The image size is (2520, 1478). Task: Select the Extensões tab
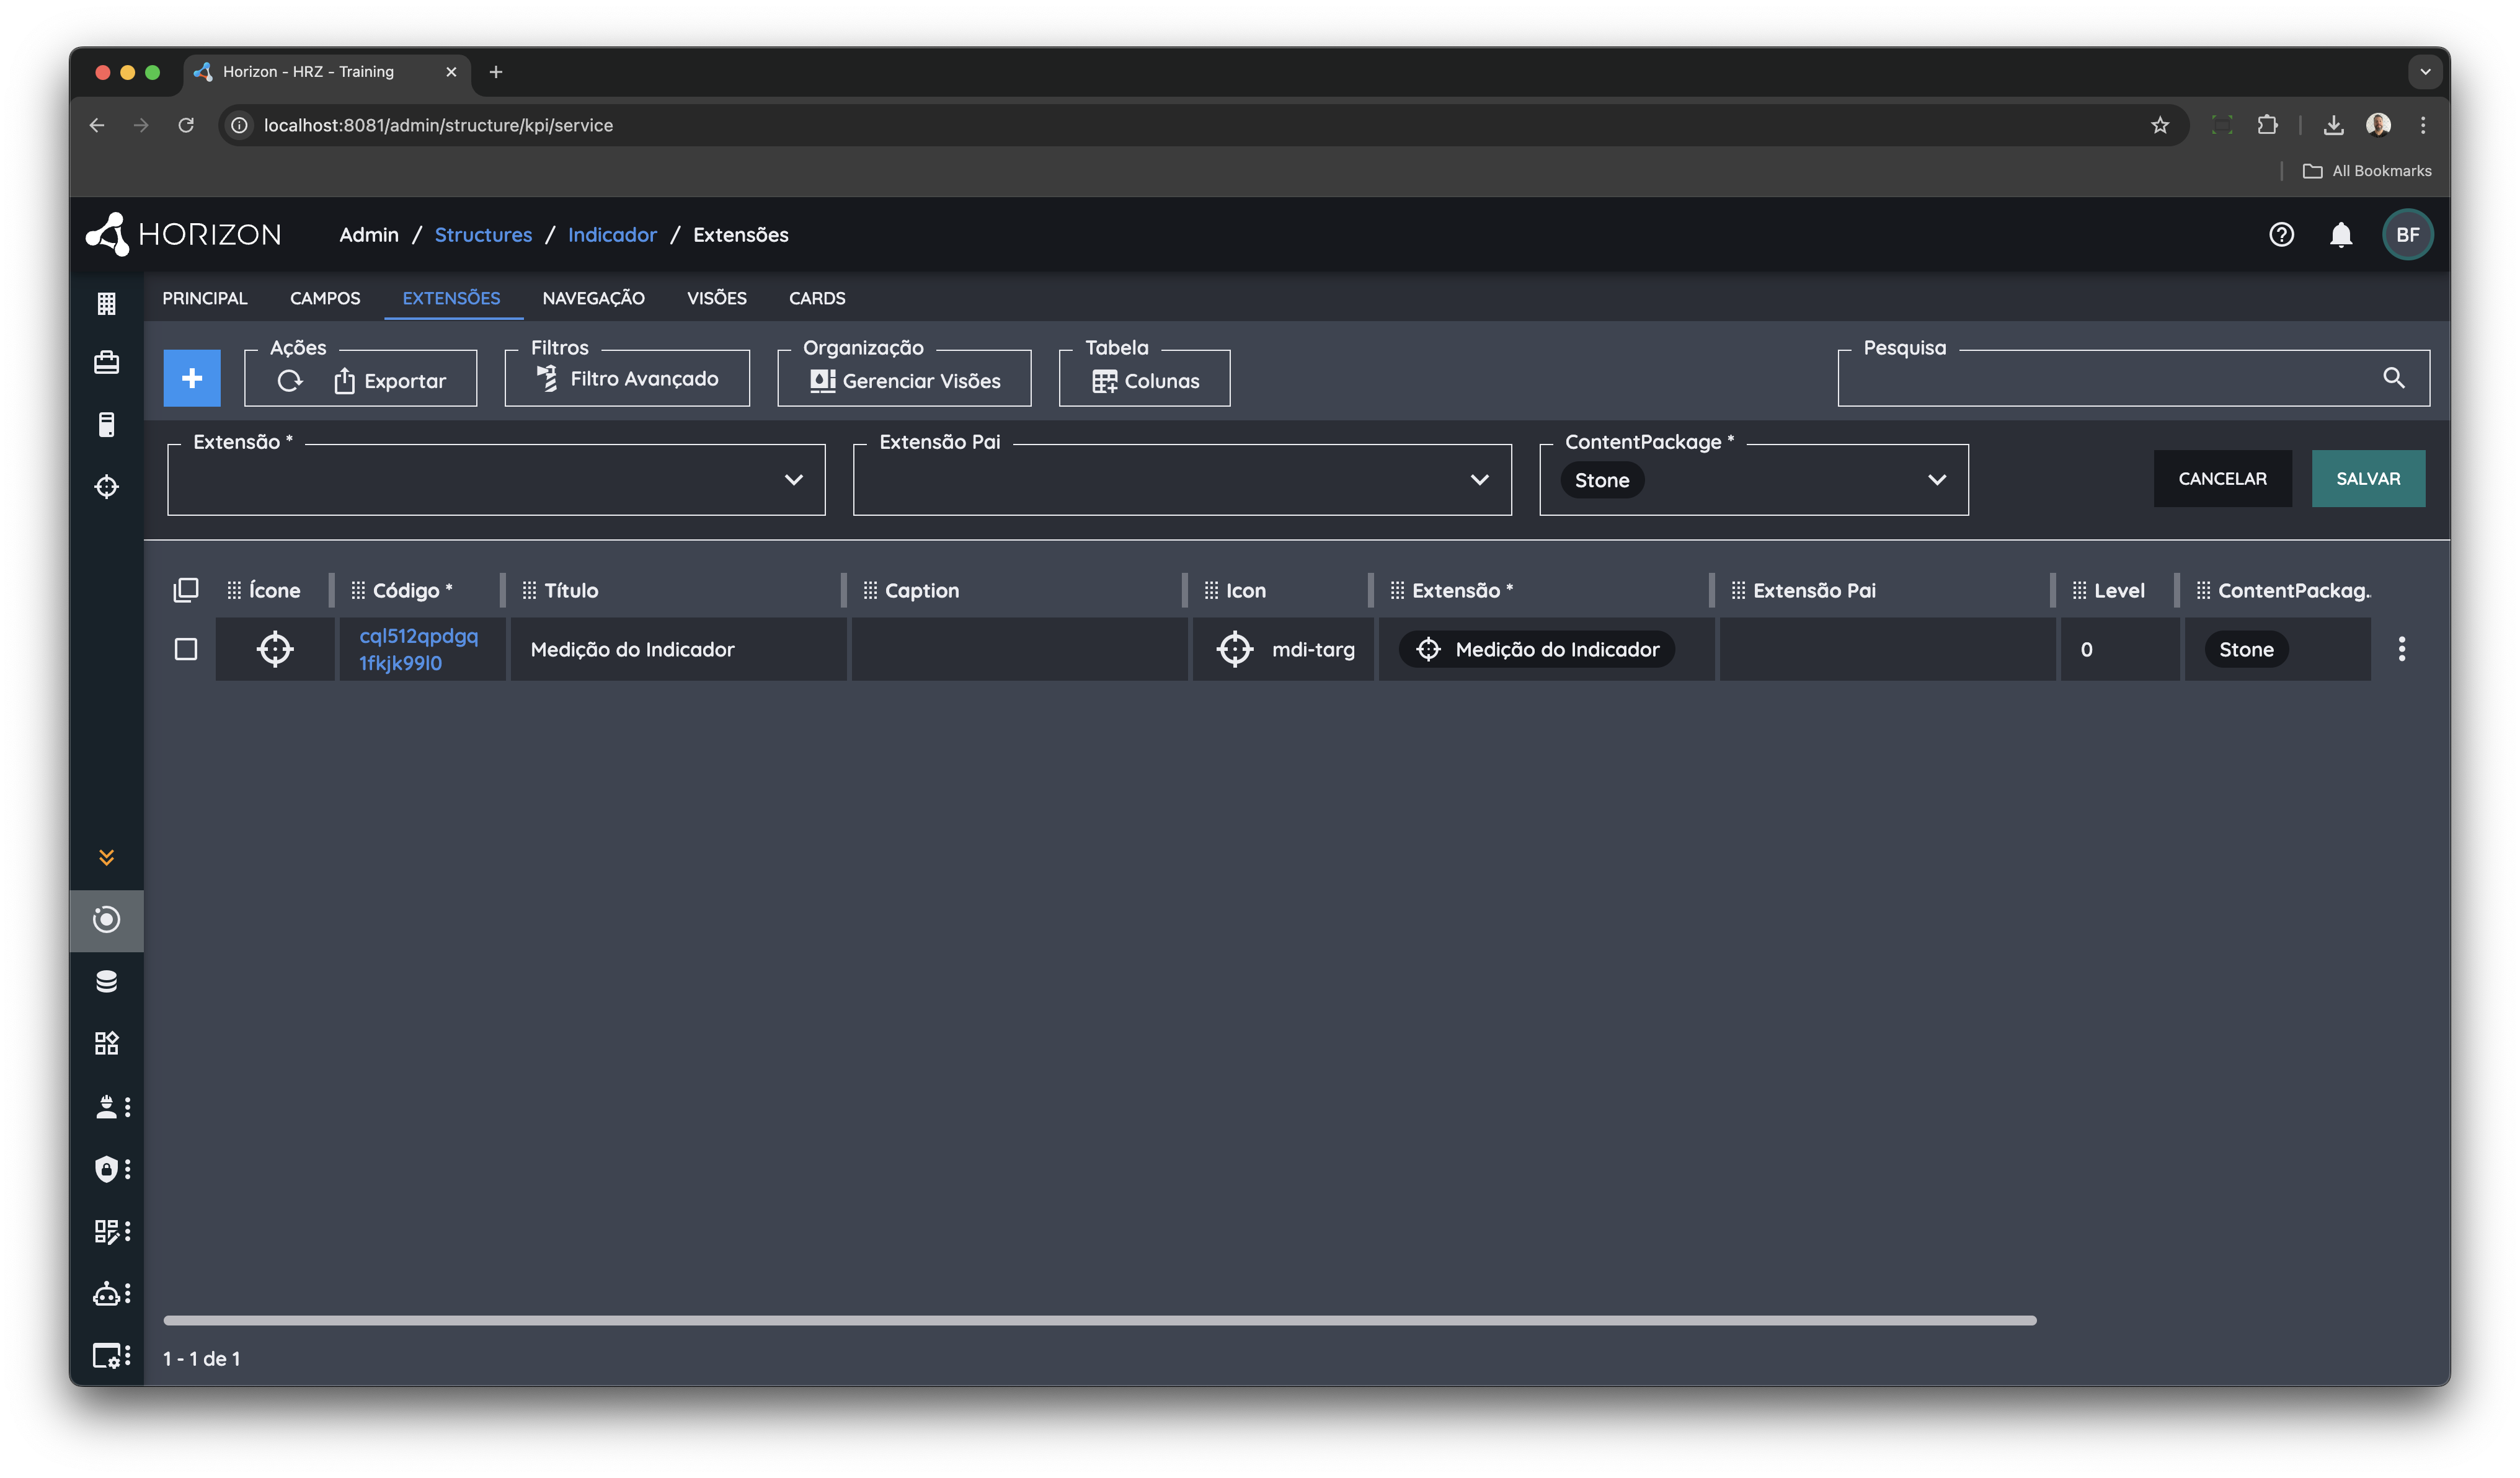click(451, 298)
